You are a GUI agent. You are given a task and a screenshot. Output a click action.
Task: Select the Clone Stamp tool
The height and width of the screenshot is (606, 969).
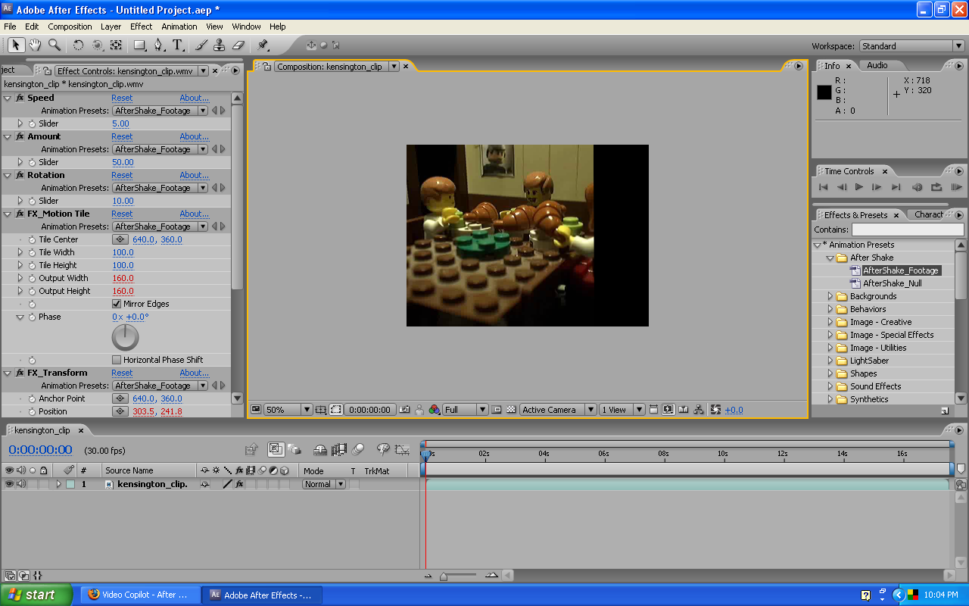[x=219, y=45]
